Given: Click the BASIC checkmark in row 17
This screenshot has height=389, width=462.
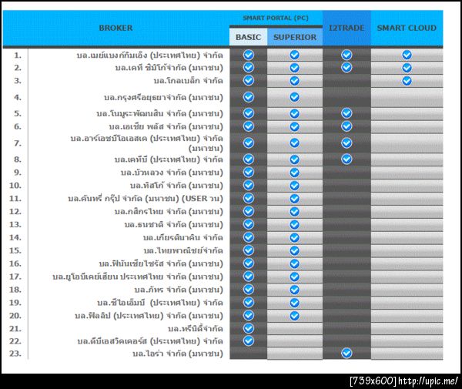Looking at the screenshot, I should pyautogui.click(x=249, y=276).
